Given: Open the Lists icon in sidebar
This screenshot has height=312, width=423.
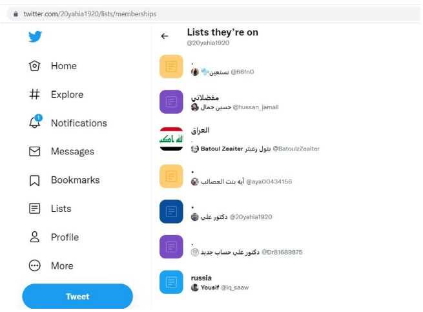Looking at the screenshot, I should coord(34,209).
